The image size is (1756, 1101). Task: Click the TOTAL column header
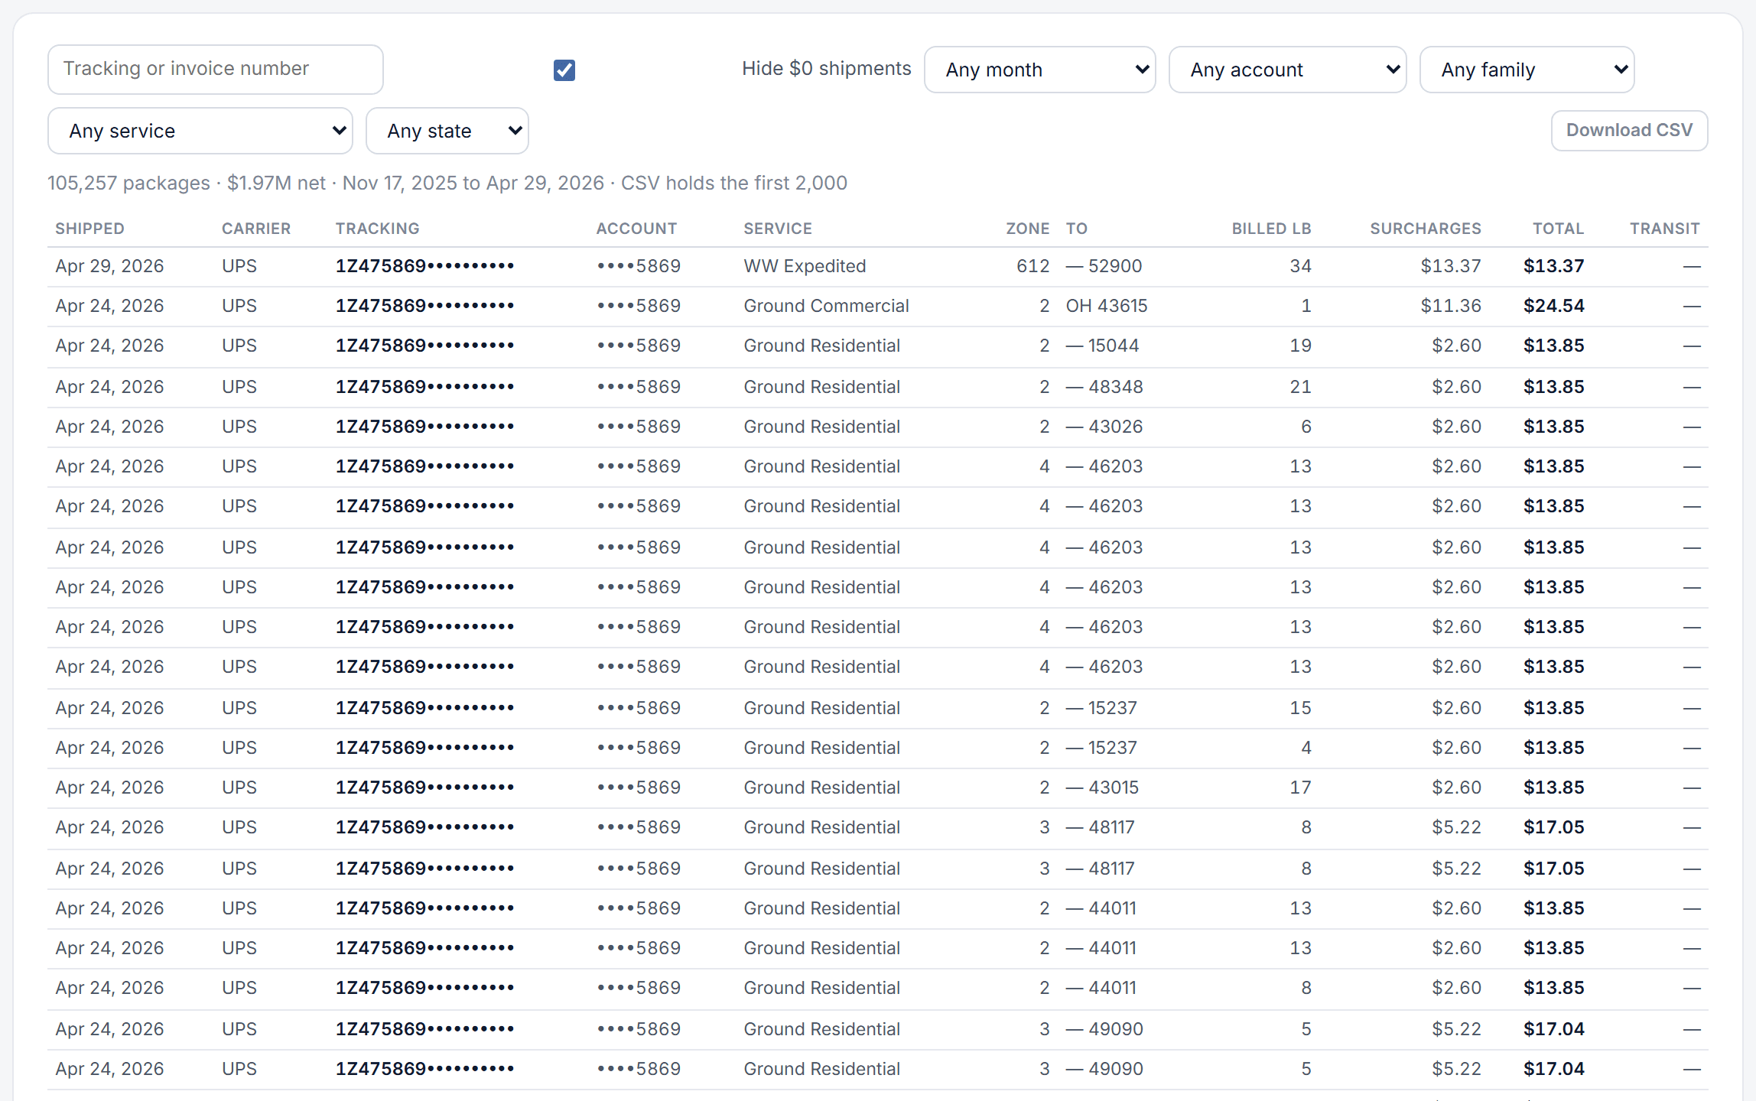point(1558,229)
